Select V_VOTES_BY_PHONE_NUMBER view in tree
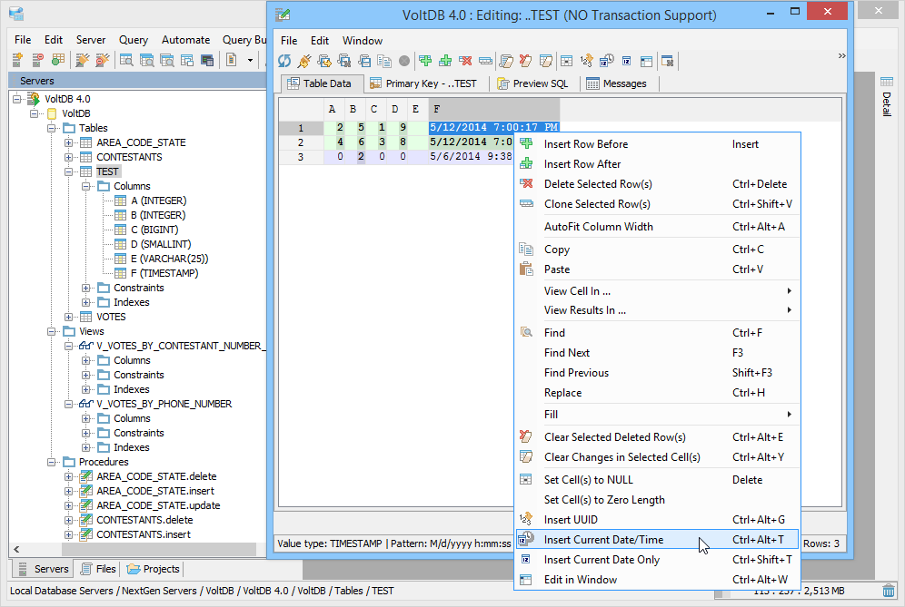 164,404
